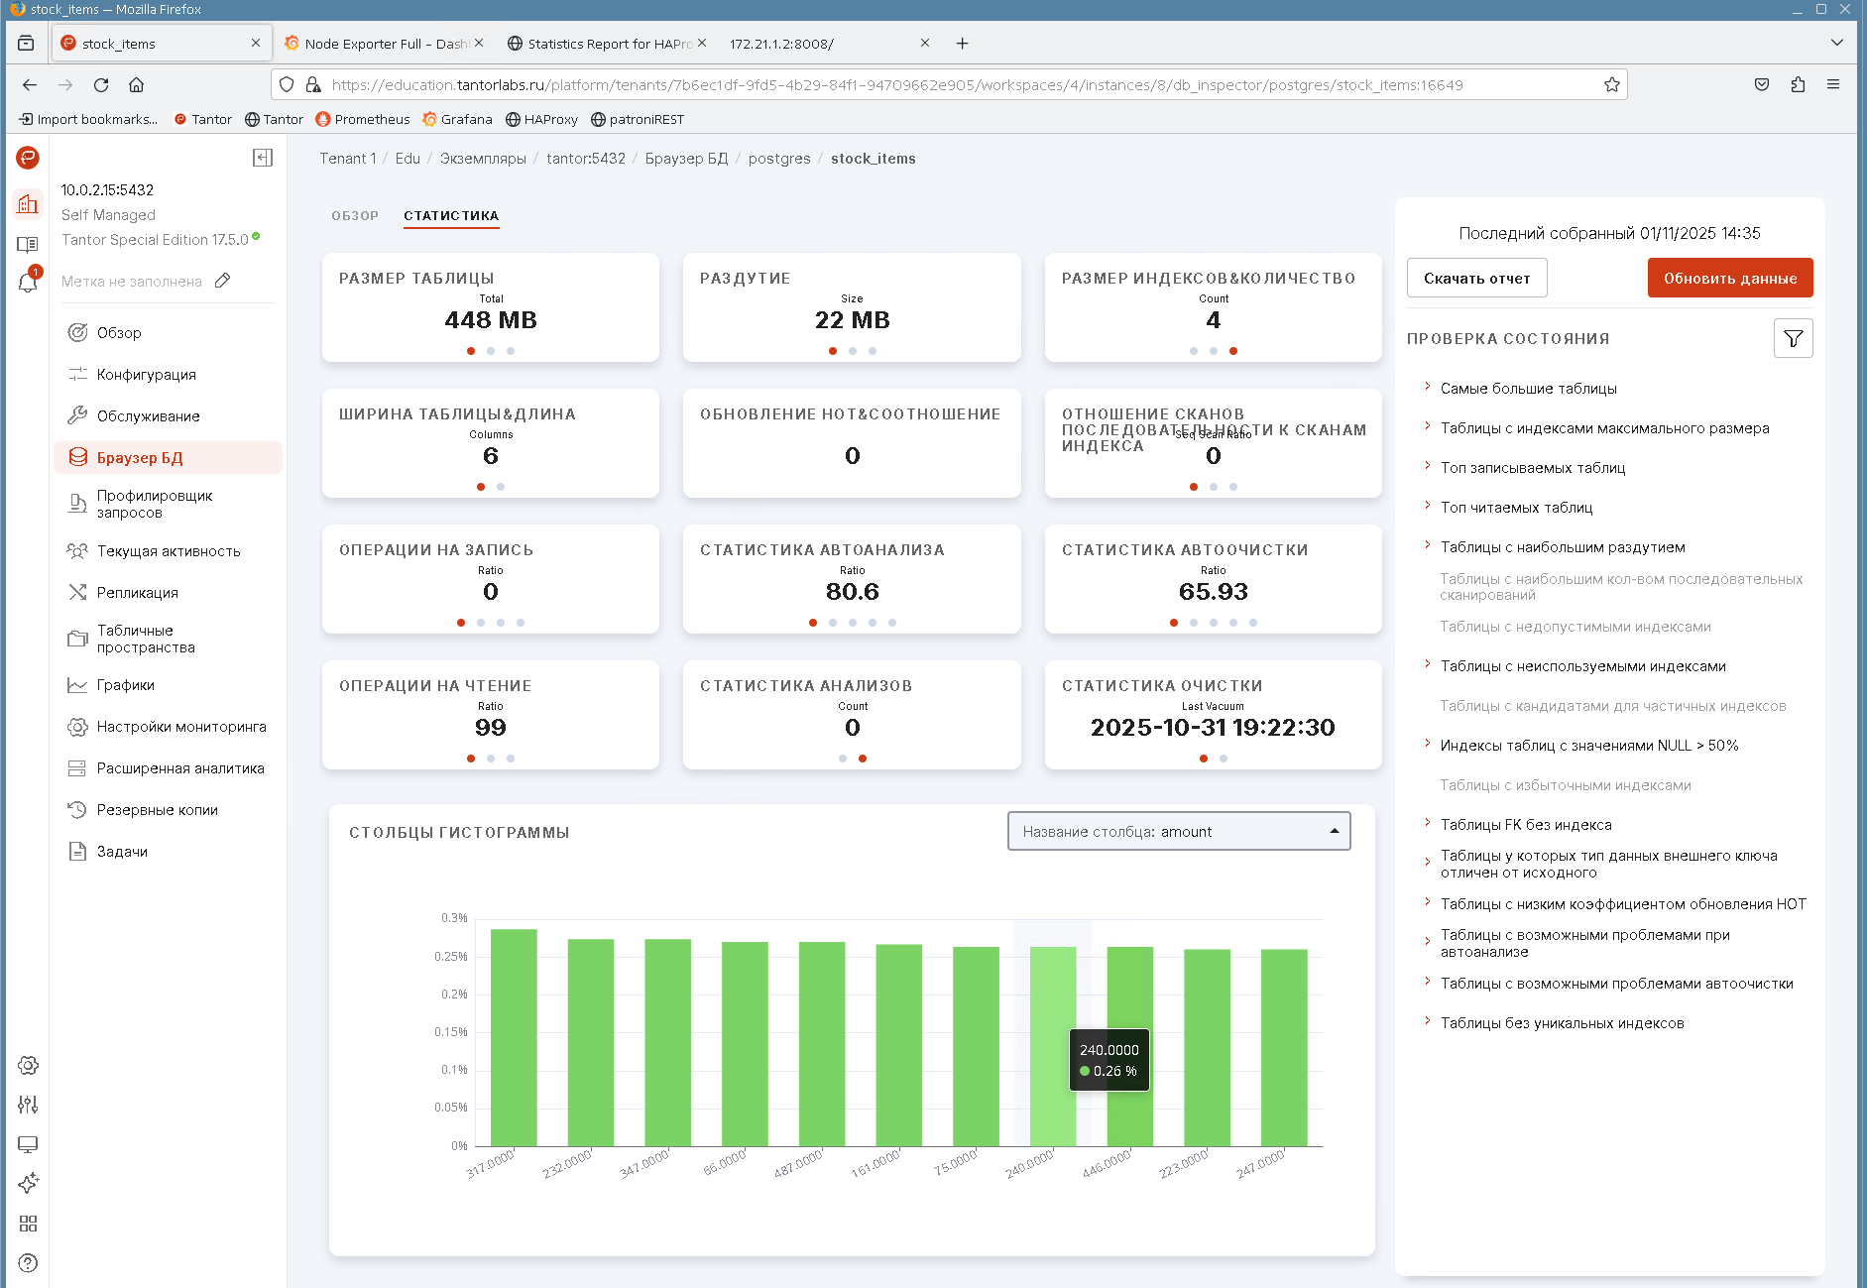Select first dot on Статистика анализов card
The width and height of the screenshot is (1867, 1288).
pyautogui.click(x=843, y=759)
